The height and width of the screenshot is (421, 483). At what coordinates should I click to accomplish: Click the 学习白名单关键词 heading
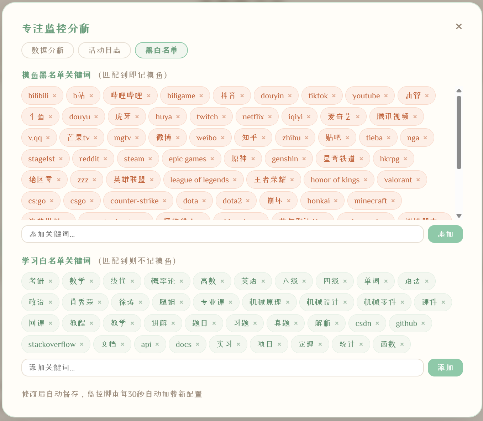[56, 261]
